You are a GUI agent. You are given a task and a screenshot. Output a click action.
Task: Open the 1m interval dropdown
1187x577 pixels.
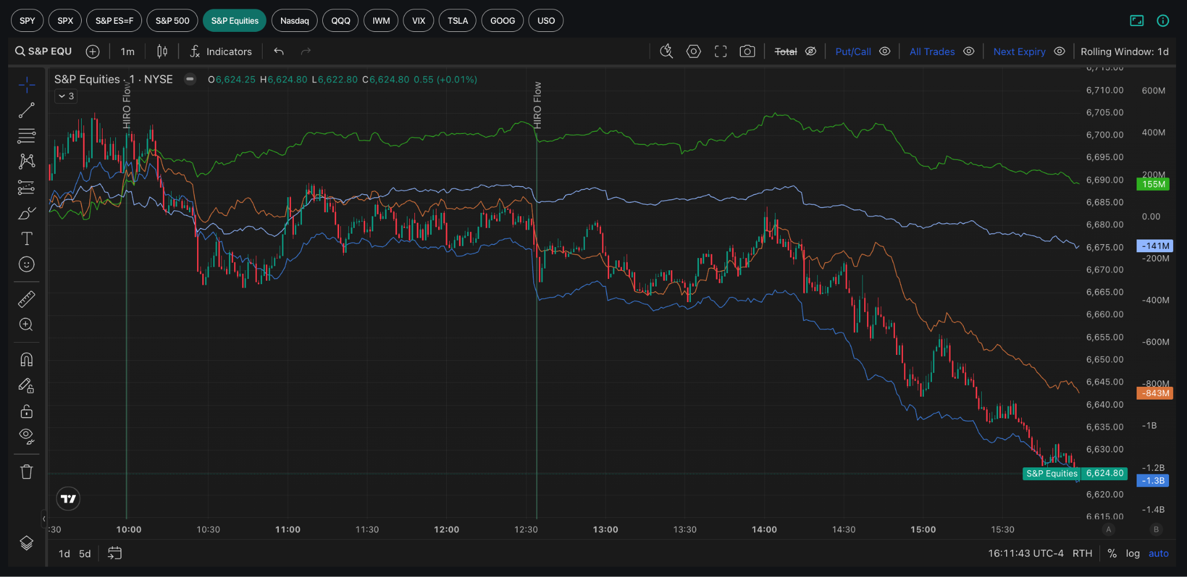click(128, 52)
